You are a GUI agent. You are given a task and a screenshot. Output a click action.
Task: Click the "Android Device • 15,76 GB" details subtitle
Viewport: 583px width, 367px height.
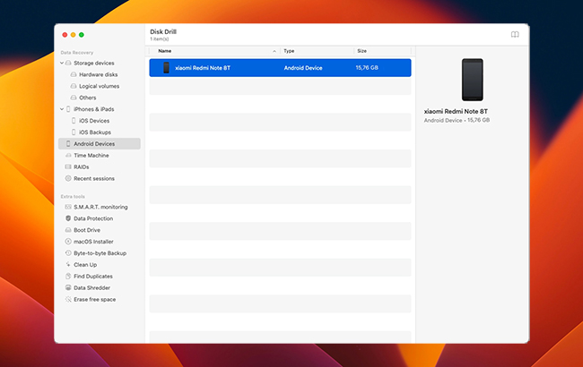pos(457,120)
